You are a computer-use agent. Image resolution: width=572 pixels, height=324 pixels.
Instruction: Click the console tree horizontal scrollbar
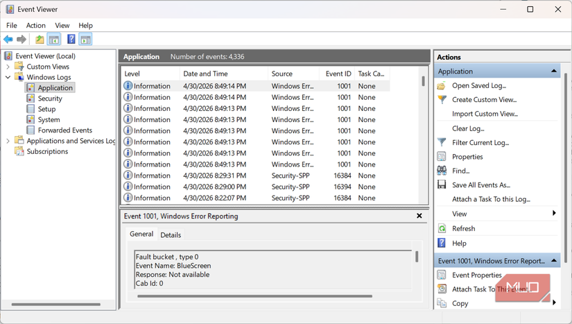pyautogui.click(x=56, y=304)
